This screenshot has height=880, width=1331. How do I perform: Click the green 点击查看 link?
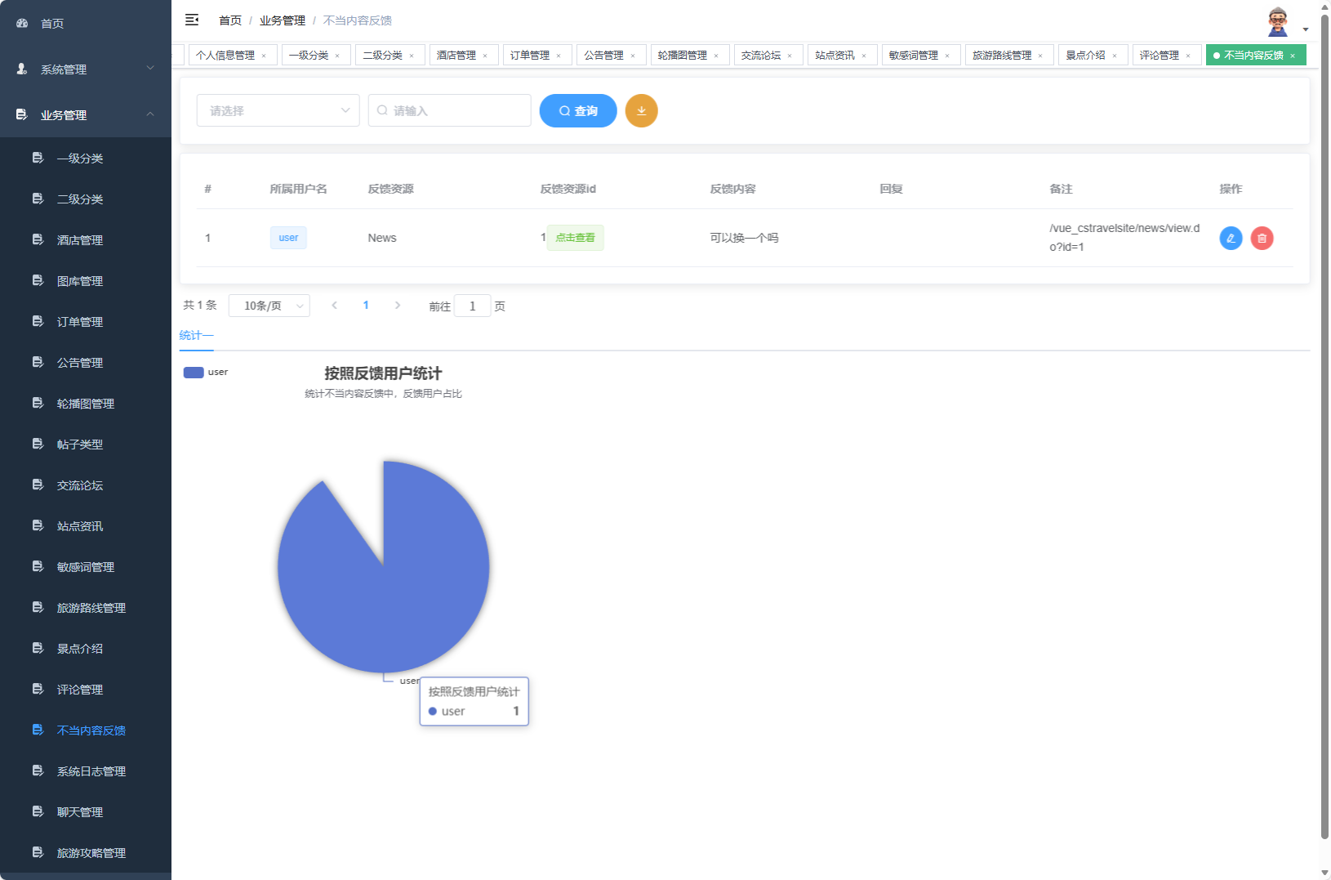click(575, 238)
